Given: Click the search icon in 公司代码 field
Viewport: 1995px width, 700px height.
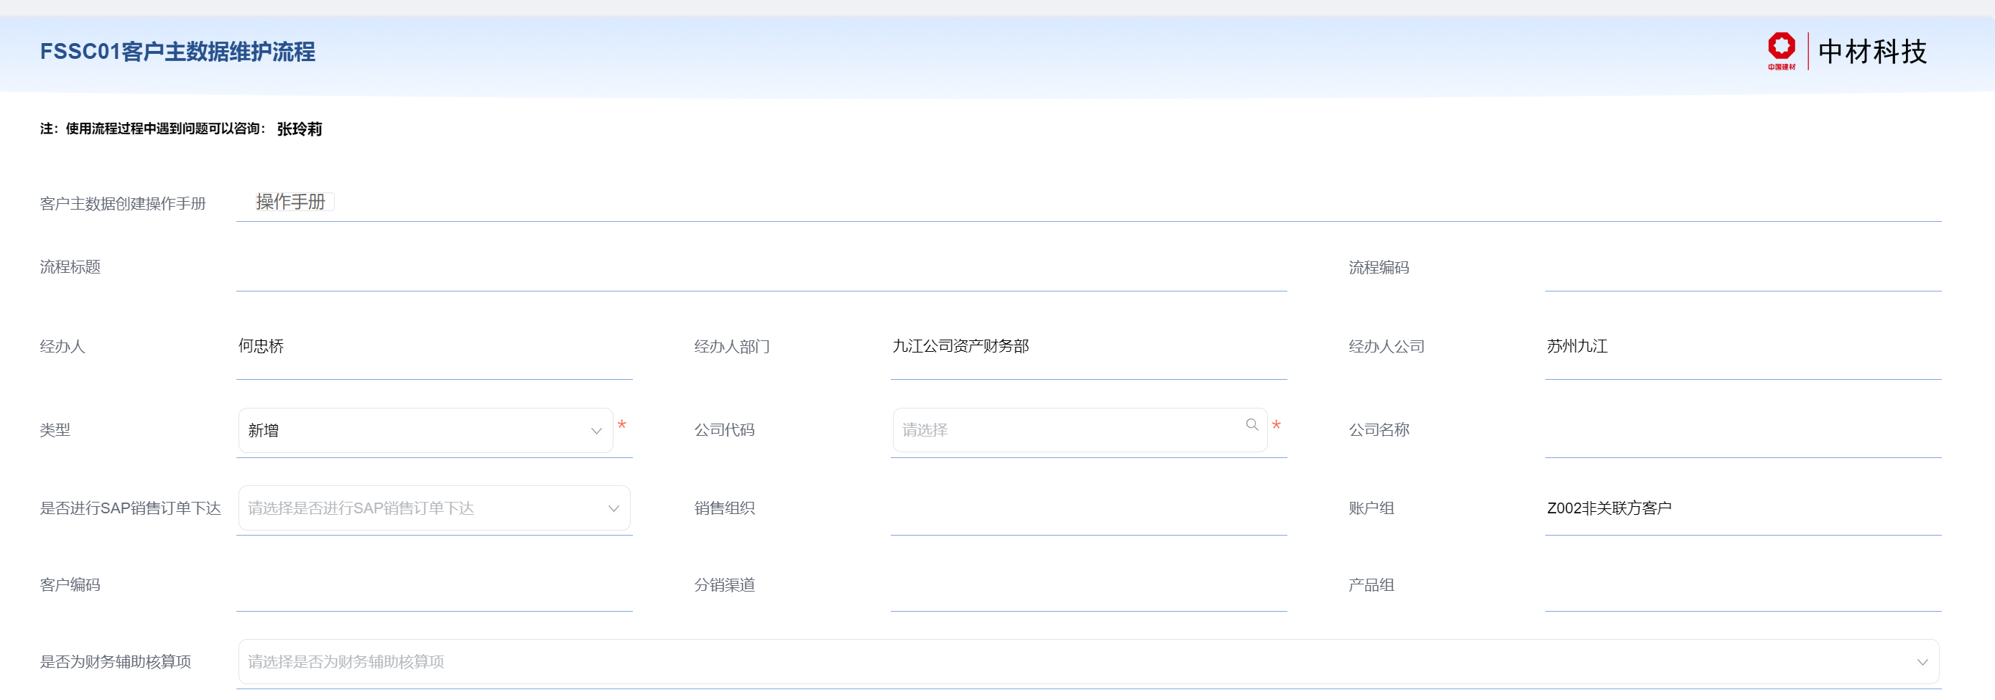Looking at the screenshot, I should coord(1251,424).
